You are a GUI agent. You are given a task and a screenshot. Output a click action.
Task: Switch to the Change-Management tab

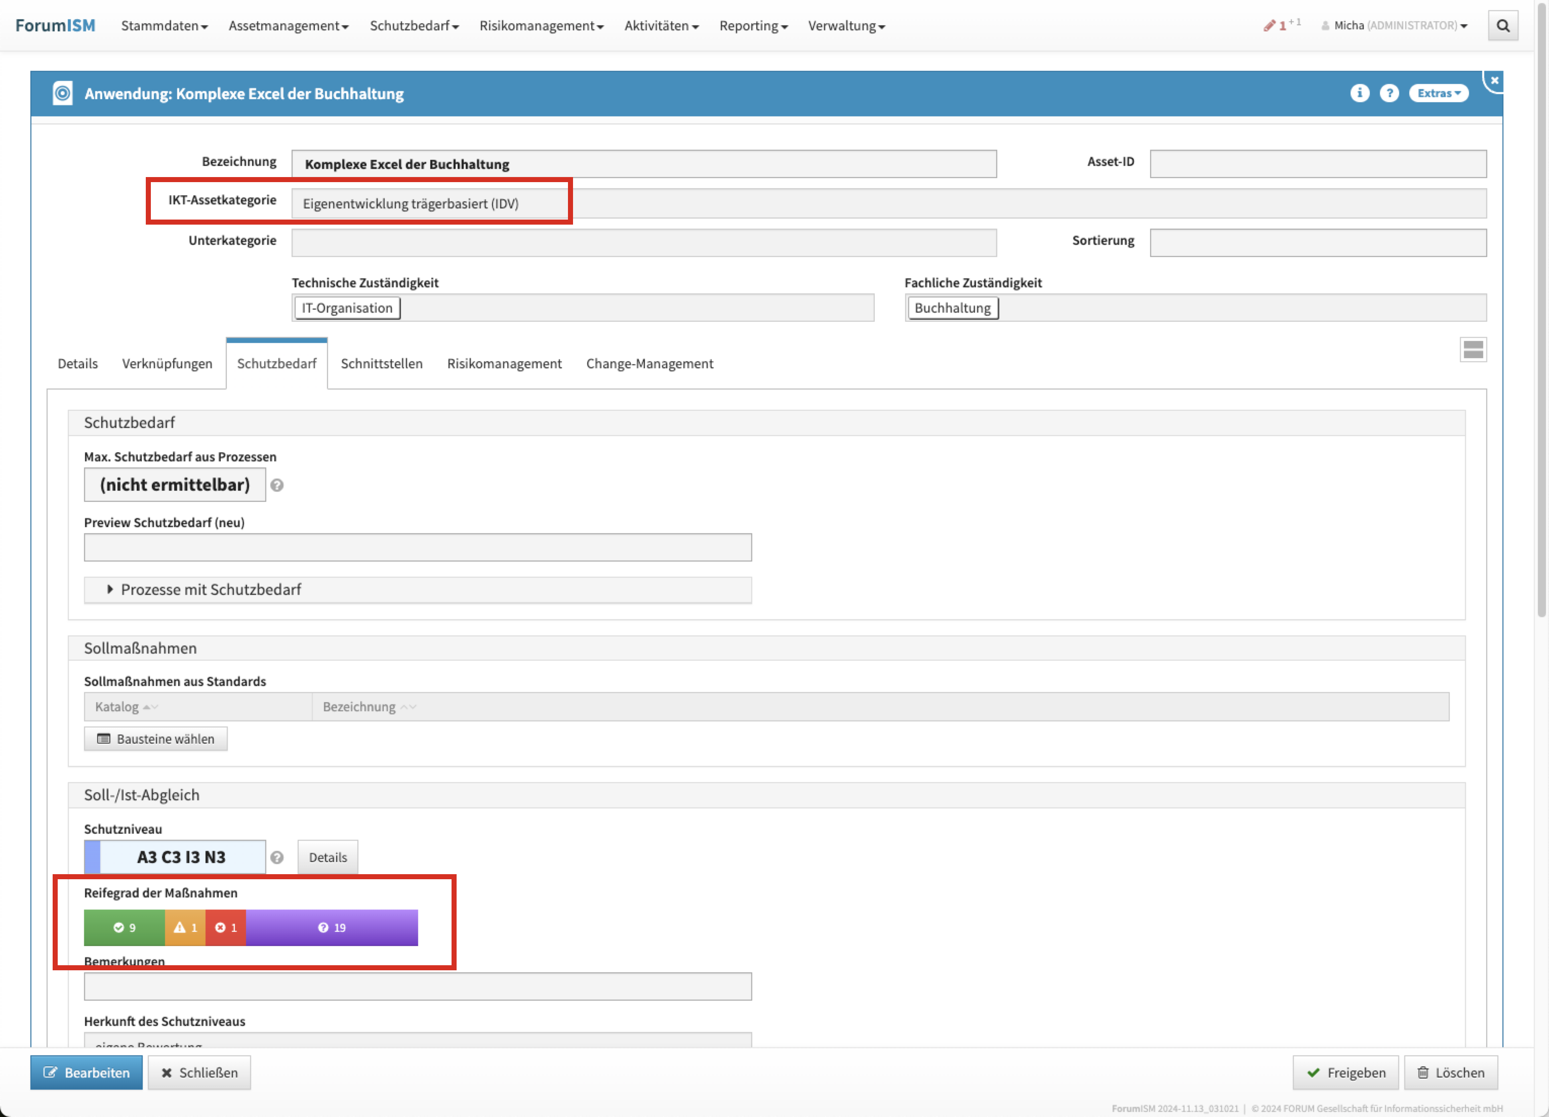pyautogui.click(x=649, y=363)
